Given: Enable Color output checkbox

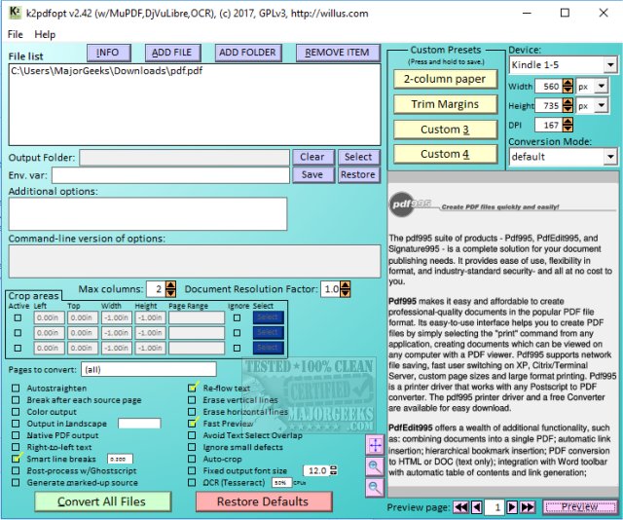Looking at the screenshot, I should coord(16,412).
